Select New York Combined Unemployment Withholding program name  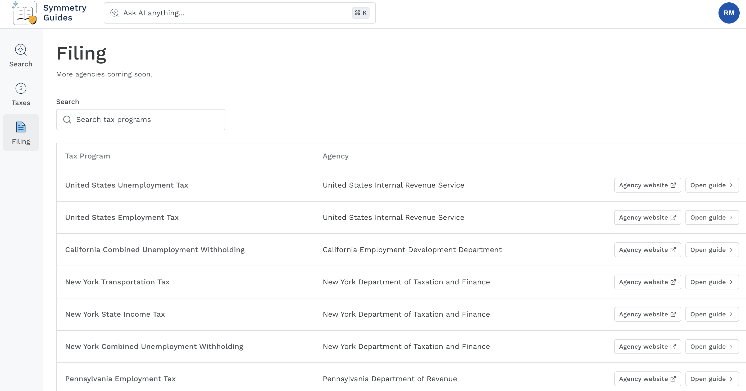coord(154,346)
